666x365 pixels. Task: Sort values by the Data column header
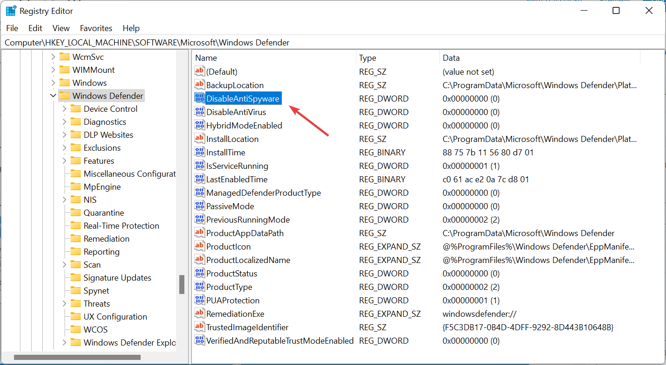540,58
